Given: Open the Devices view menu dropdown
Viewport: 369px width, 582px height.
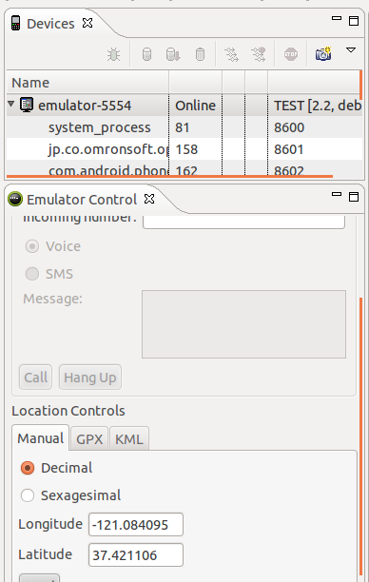Looking at the screenshot, I should [351, 50].
